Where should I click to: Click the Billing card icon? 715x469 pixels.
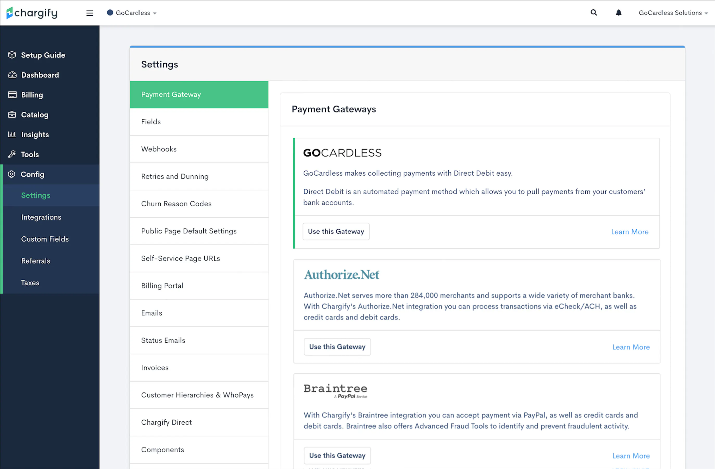pyautogui.click(x=12, y=95)
